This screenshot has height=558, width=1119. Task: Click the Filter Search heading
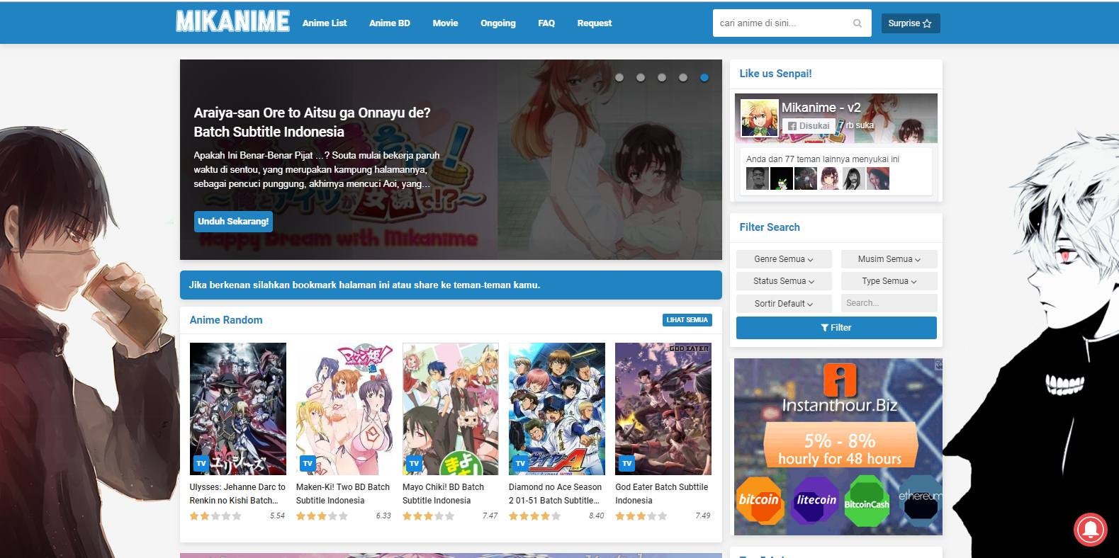point(770,227)
